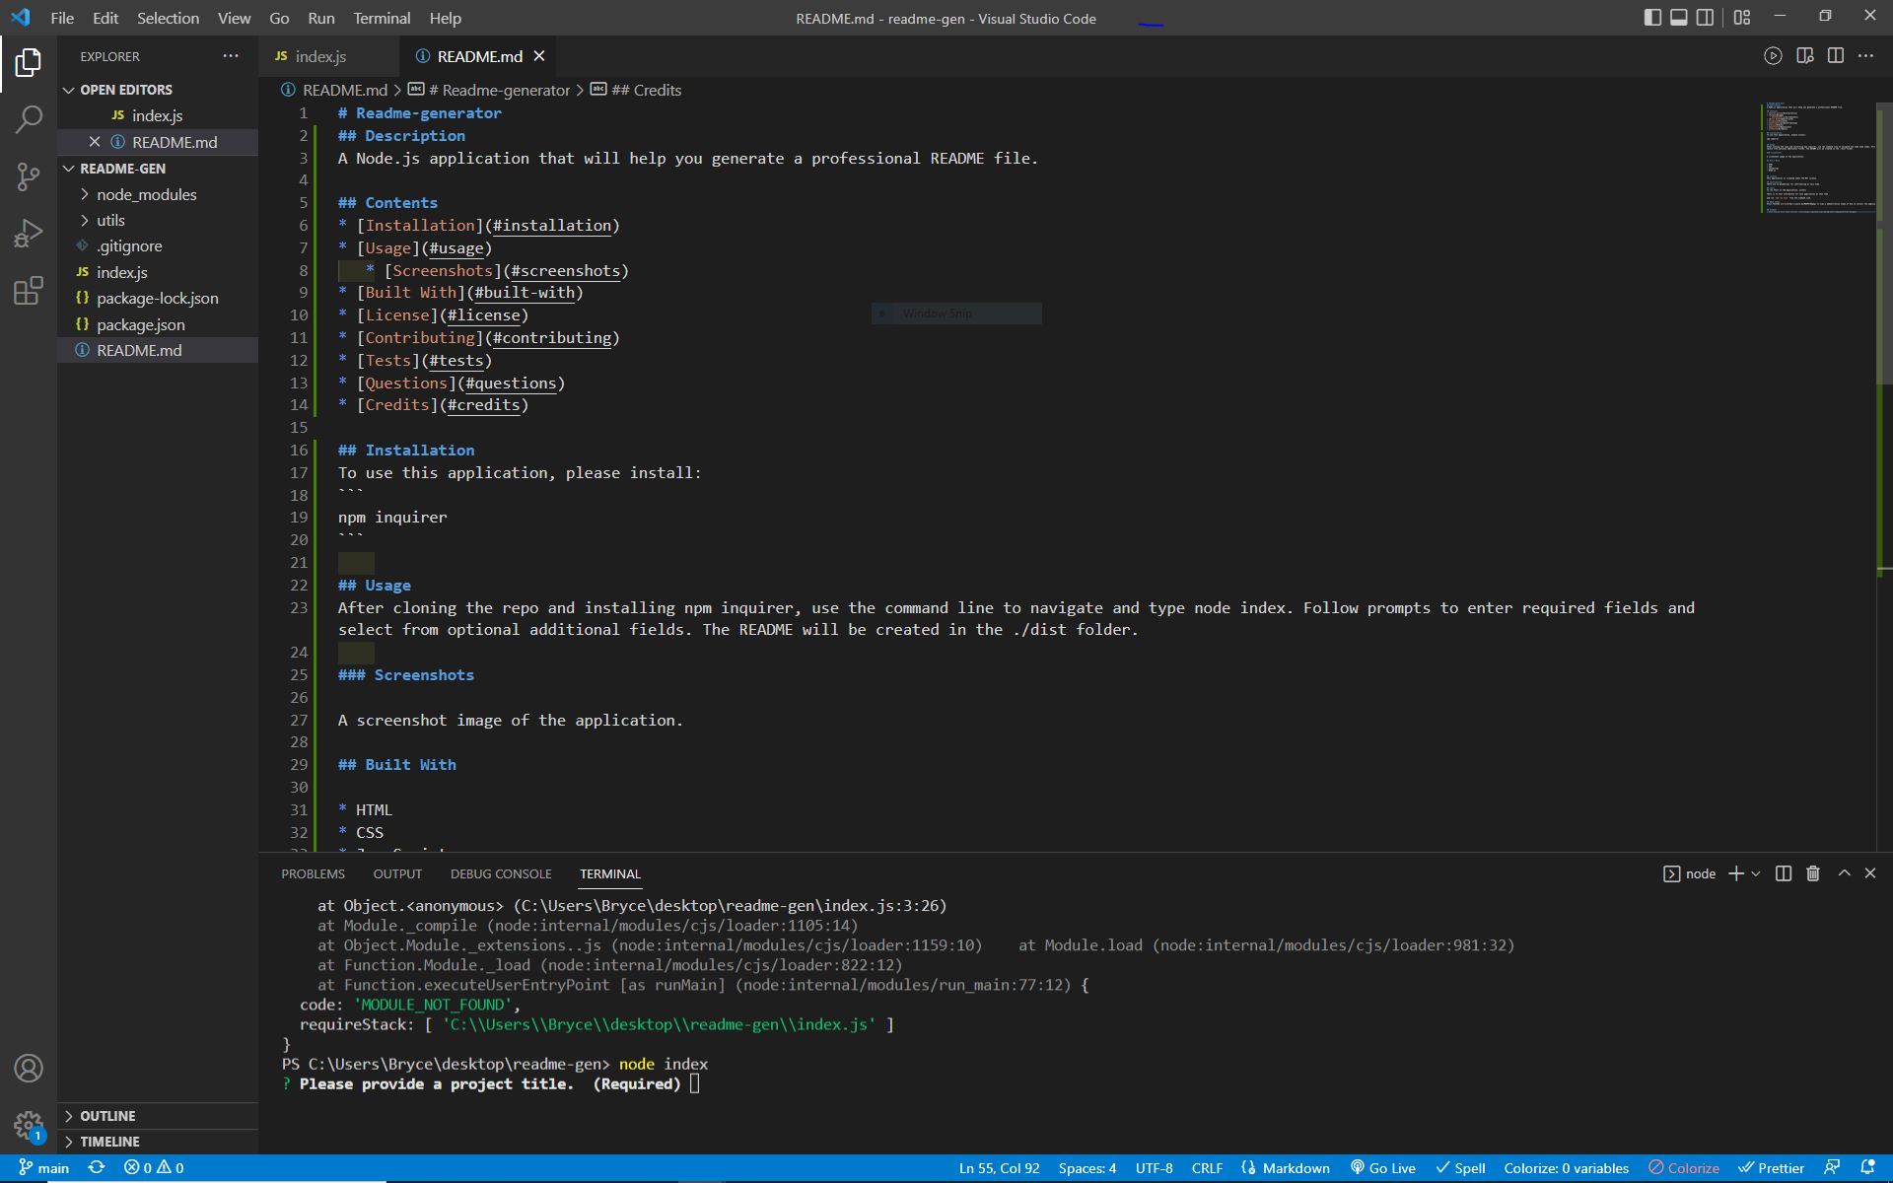The width and height of the screenshot is (1893, 1183).
Task: Open the Source Control view
Action: [x=29, y=175]
